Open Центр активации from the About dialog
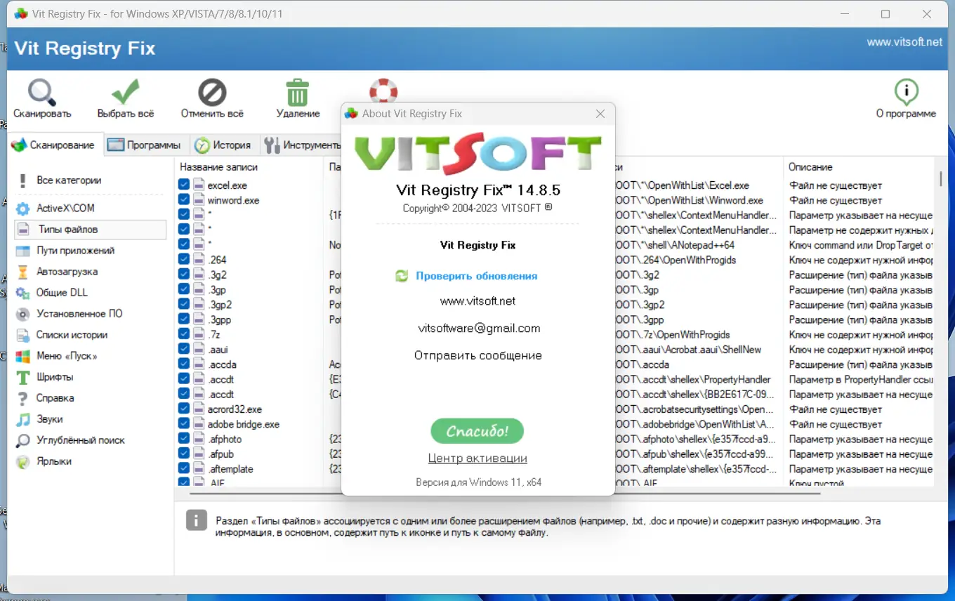This screenshot has height=601, width=955. click(477, 458)
